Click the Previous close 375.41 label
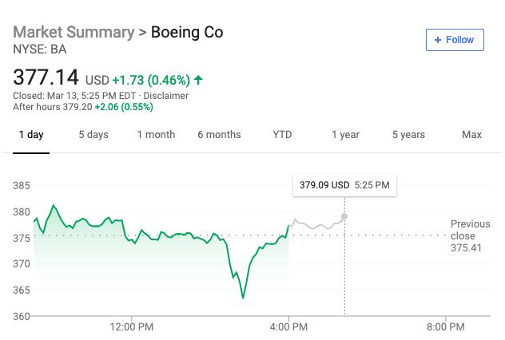505x340 pixels. (x=470, y=235)
